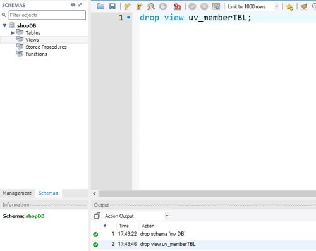The width and height of the screenshot is (316, 251).
Task: Toggle continue-on-error red stop icon
Action: pyautogui.click(x=178, y=6)
